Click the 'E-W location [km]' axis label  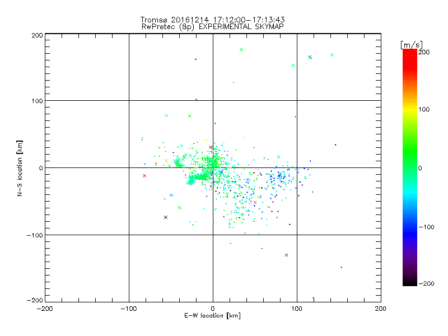tap(212, 315)
